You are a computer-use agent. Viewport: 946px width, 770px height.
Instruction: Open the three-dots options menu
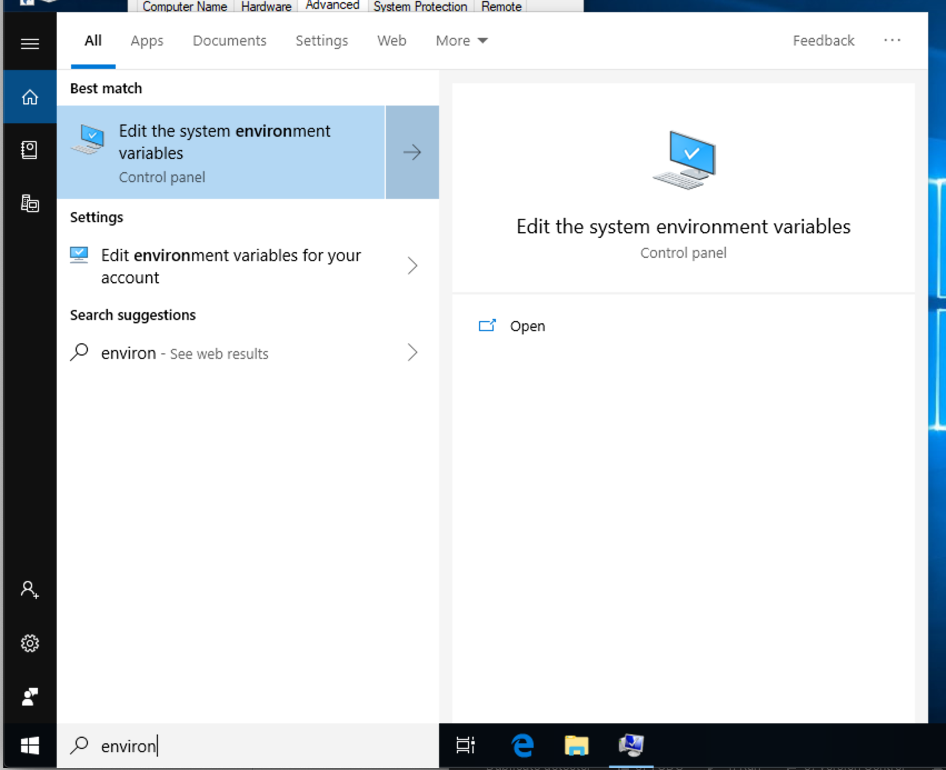point(892,40)
